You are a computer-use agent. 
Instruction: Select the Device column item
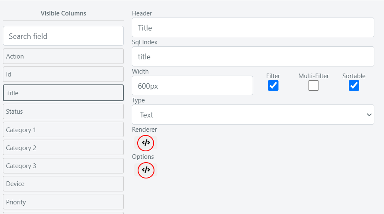pos(63,184)
